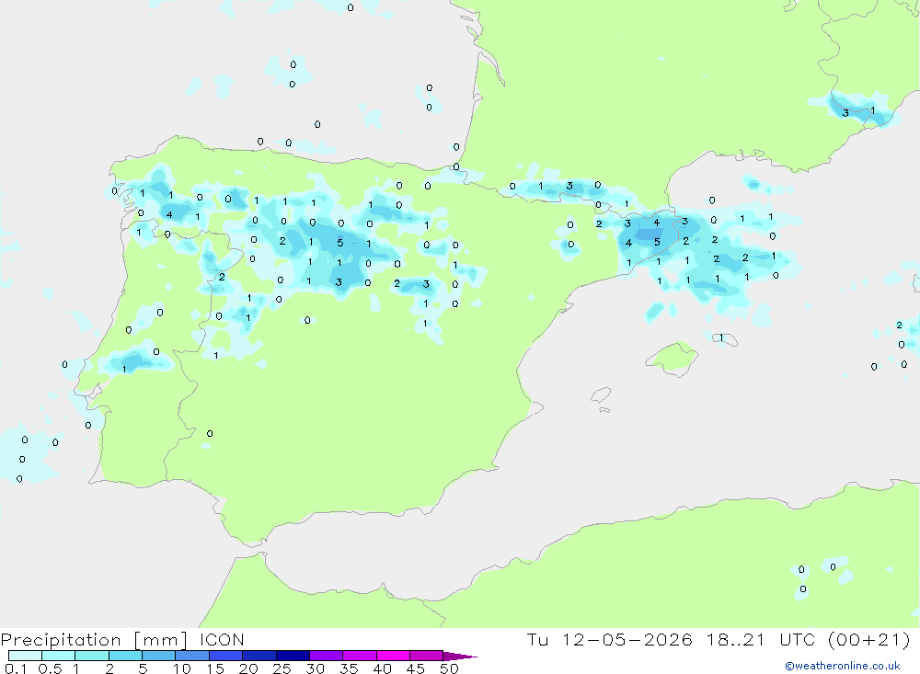Click the legend label '50'
Screen dimensions: 920x674
(449, 668)
